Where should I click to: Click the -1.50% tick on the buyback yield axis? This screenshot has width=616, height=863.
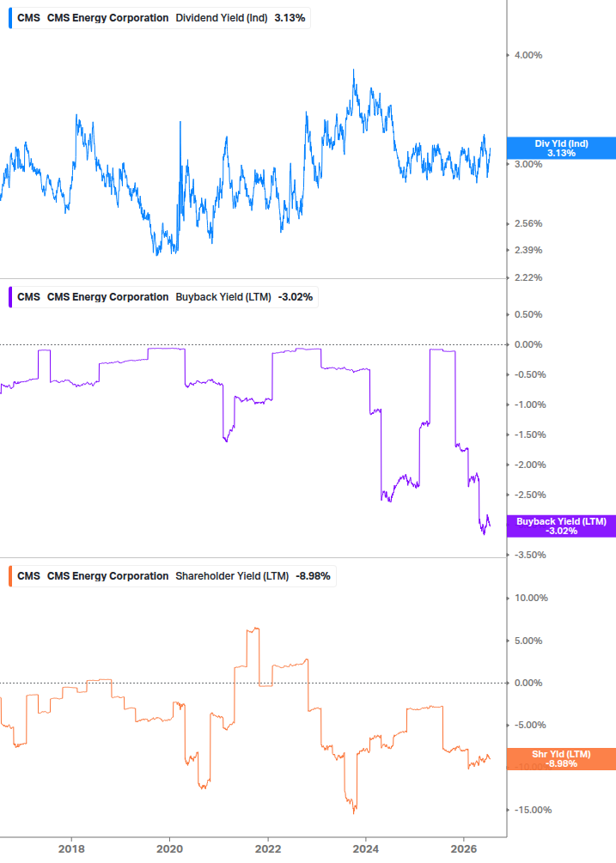(x=530, y=435)
